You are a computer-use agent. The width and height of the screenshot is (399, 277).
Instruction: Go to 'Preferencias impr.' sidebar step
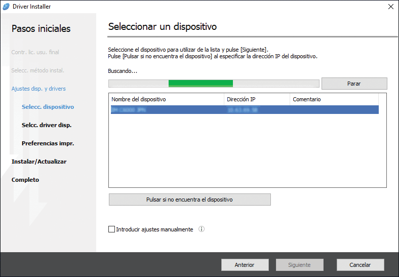click(x=48, y=143)
